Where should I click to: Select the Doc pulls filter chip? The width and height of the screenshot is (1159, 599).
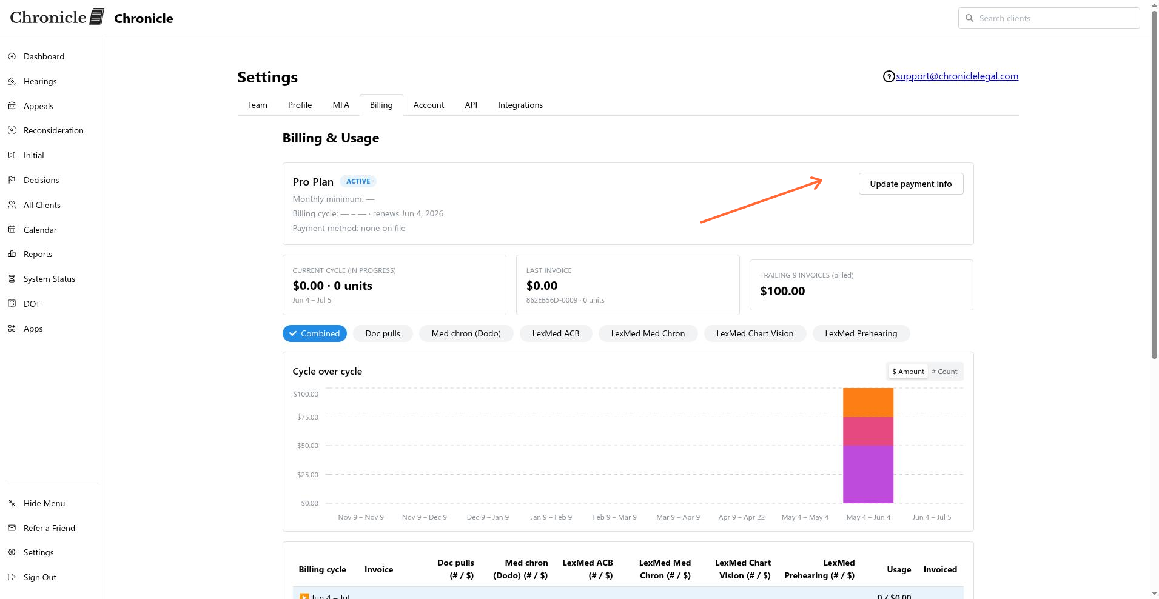coord(383,333)
